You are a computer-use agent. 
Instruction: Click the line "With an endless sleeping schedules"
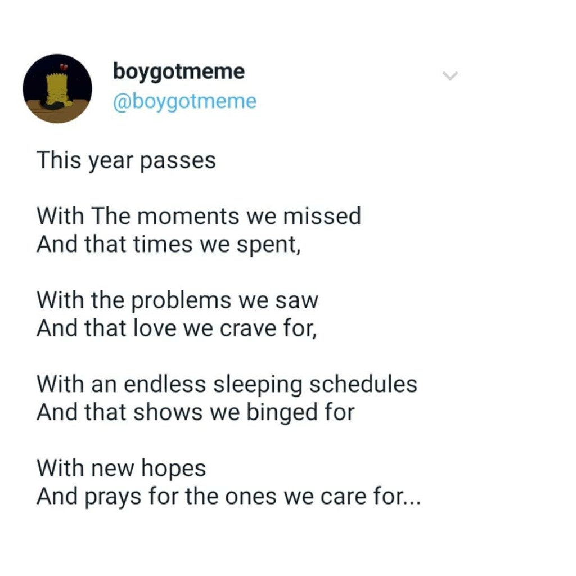(227, 384)
